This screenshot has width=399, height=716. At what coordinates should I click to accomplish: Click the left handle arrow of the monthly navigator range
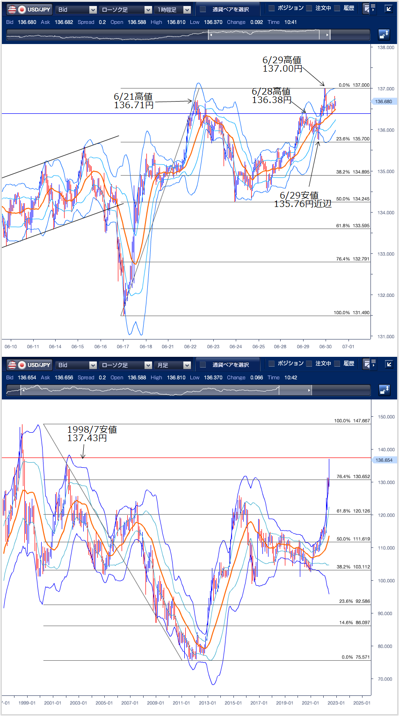tap(22, 390)
